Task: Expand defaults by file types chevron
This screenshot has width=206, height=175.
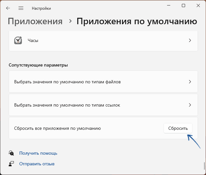Action: point(190,82)
